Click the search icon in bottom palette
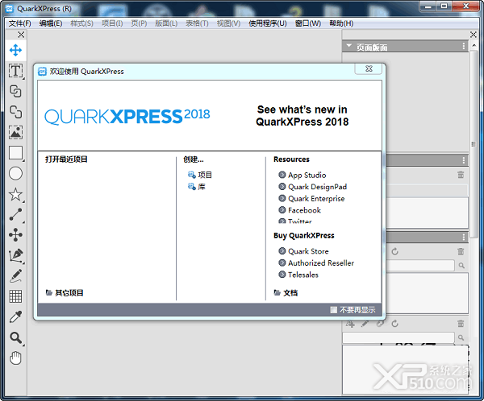Viewport: 484px width, 401px height. [x=461, y=337]
